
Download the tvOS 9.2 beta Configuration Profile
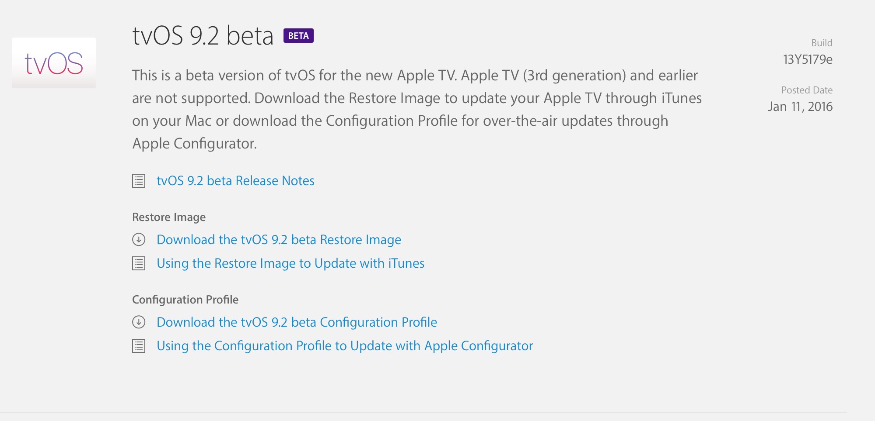pos(297,322)
